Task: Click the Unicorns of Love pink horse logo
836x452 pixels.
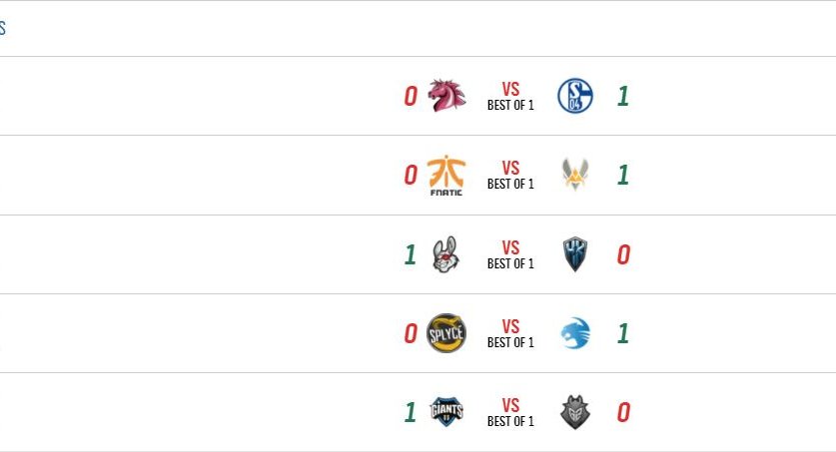Action: tap(446, 96)
